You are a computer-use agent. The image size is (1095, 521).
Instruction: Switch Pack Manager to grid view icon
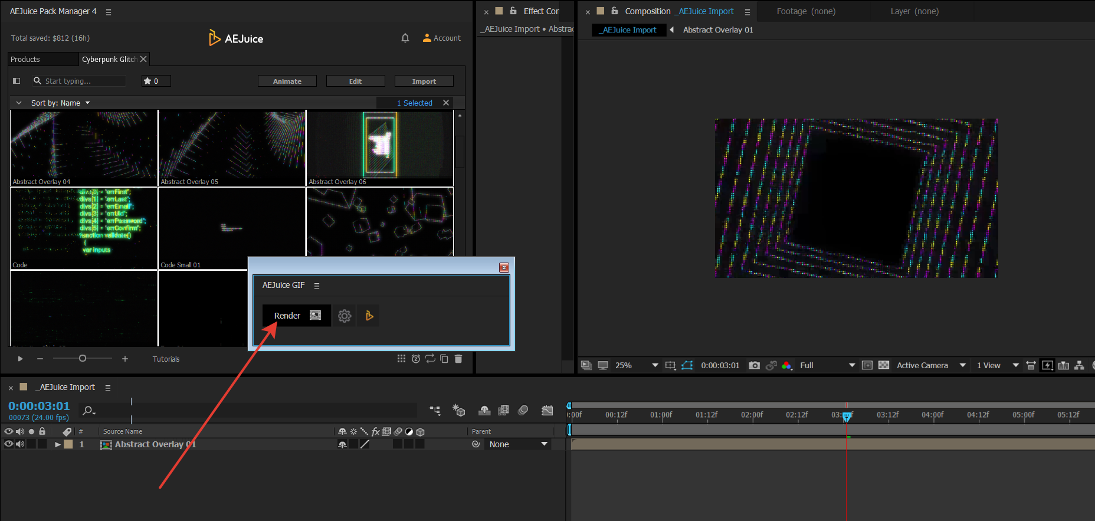pos(401,359)
